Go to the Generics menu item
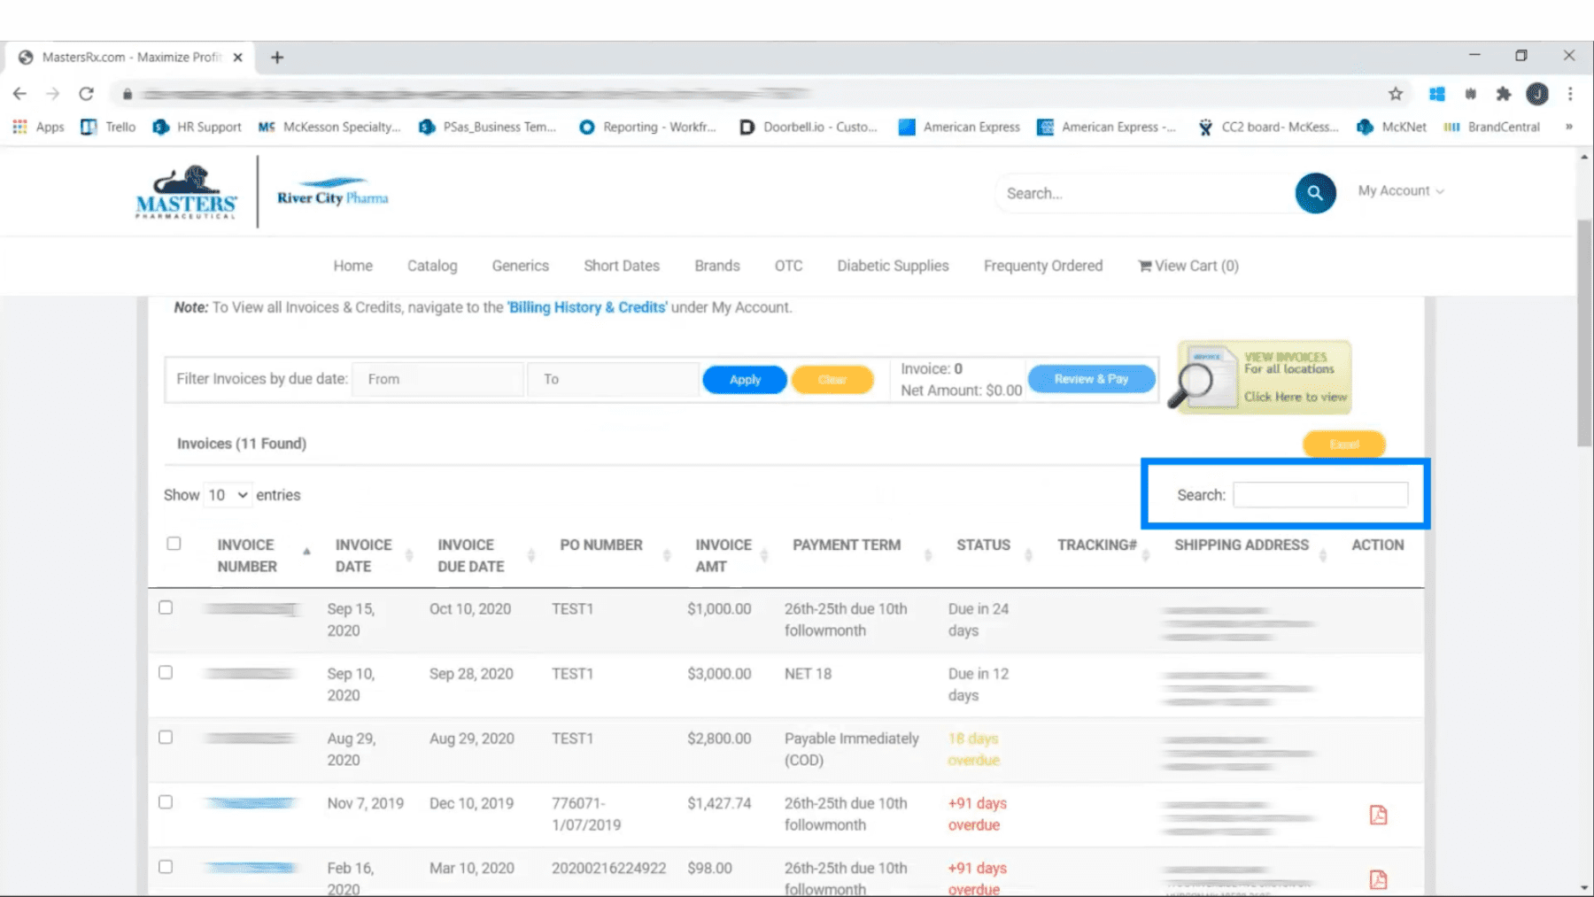The width and height of the screenshot is (1594, 897). click(x=520, y=266)
